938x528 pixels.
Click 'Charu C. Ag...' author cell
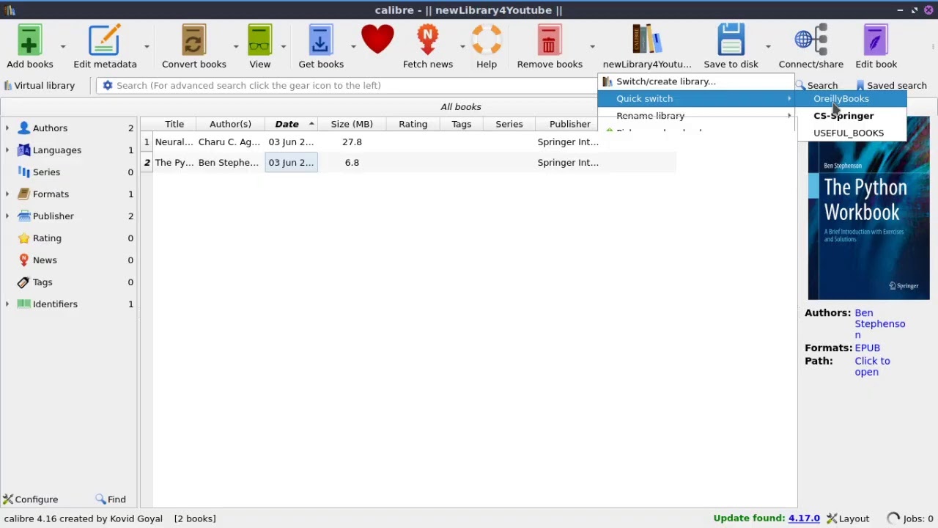[229, 142]
